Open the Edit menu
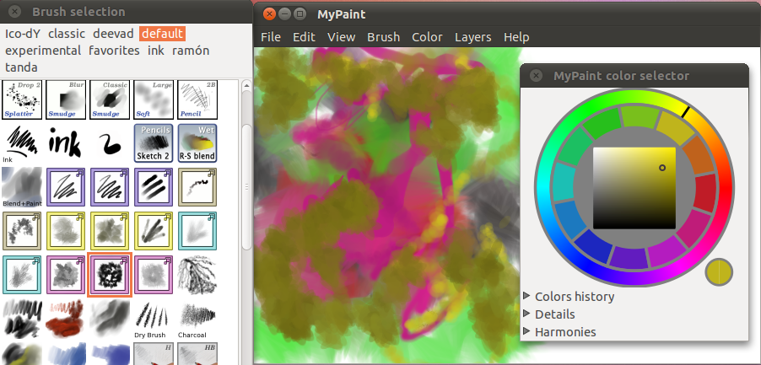Screen dimensions: 761x365 [x=304, y=37]
